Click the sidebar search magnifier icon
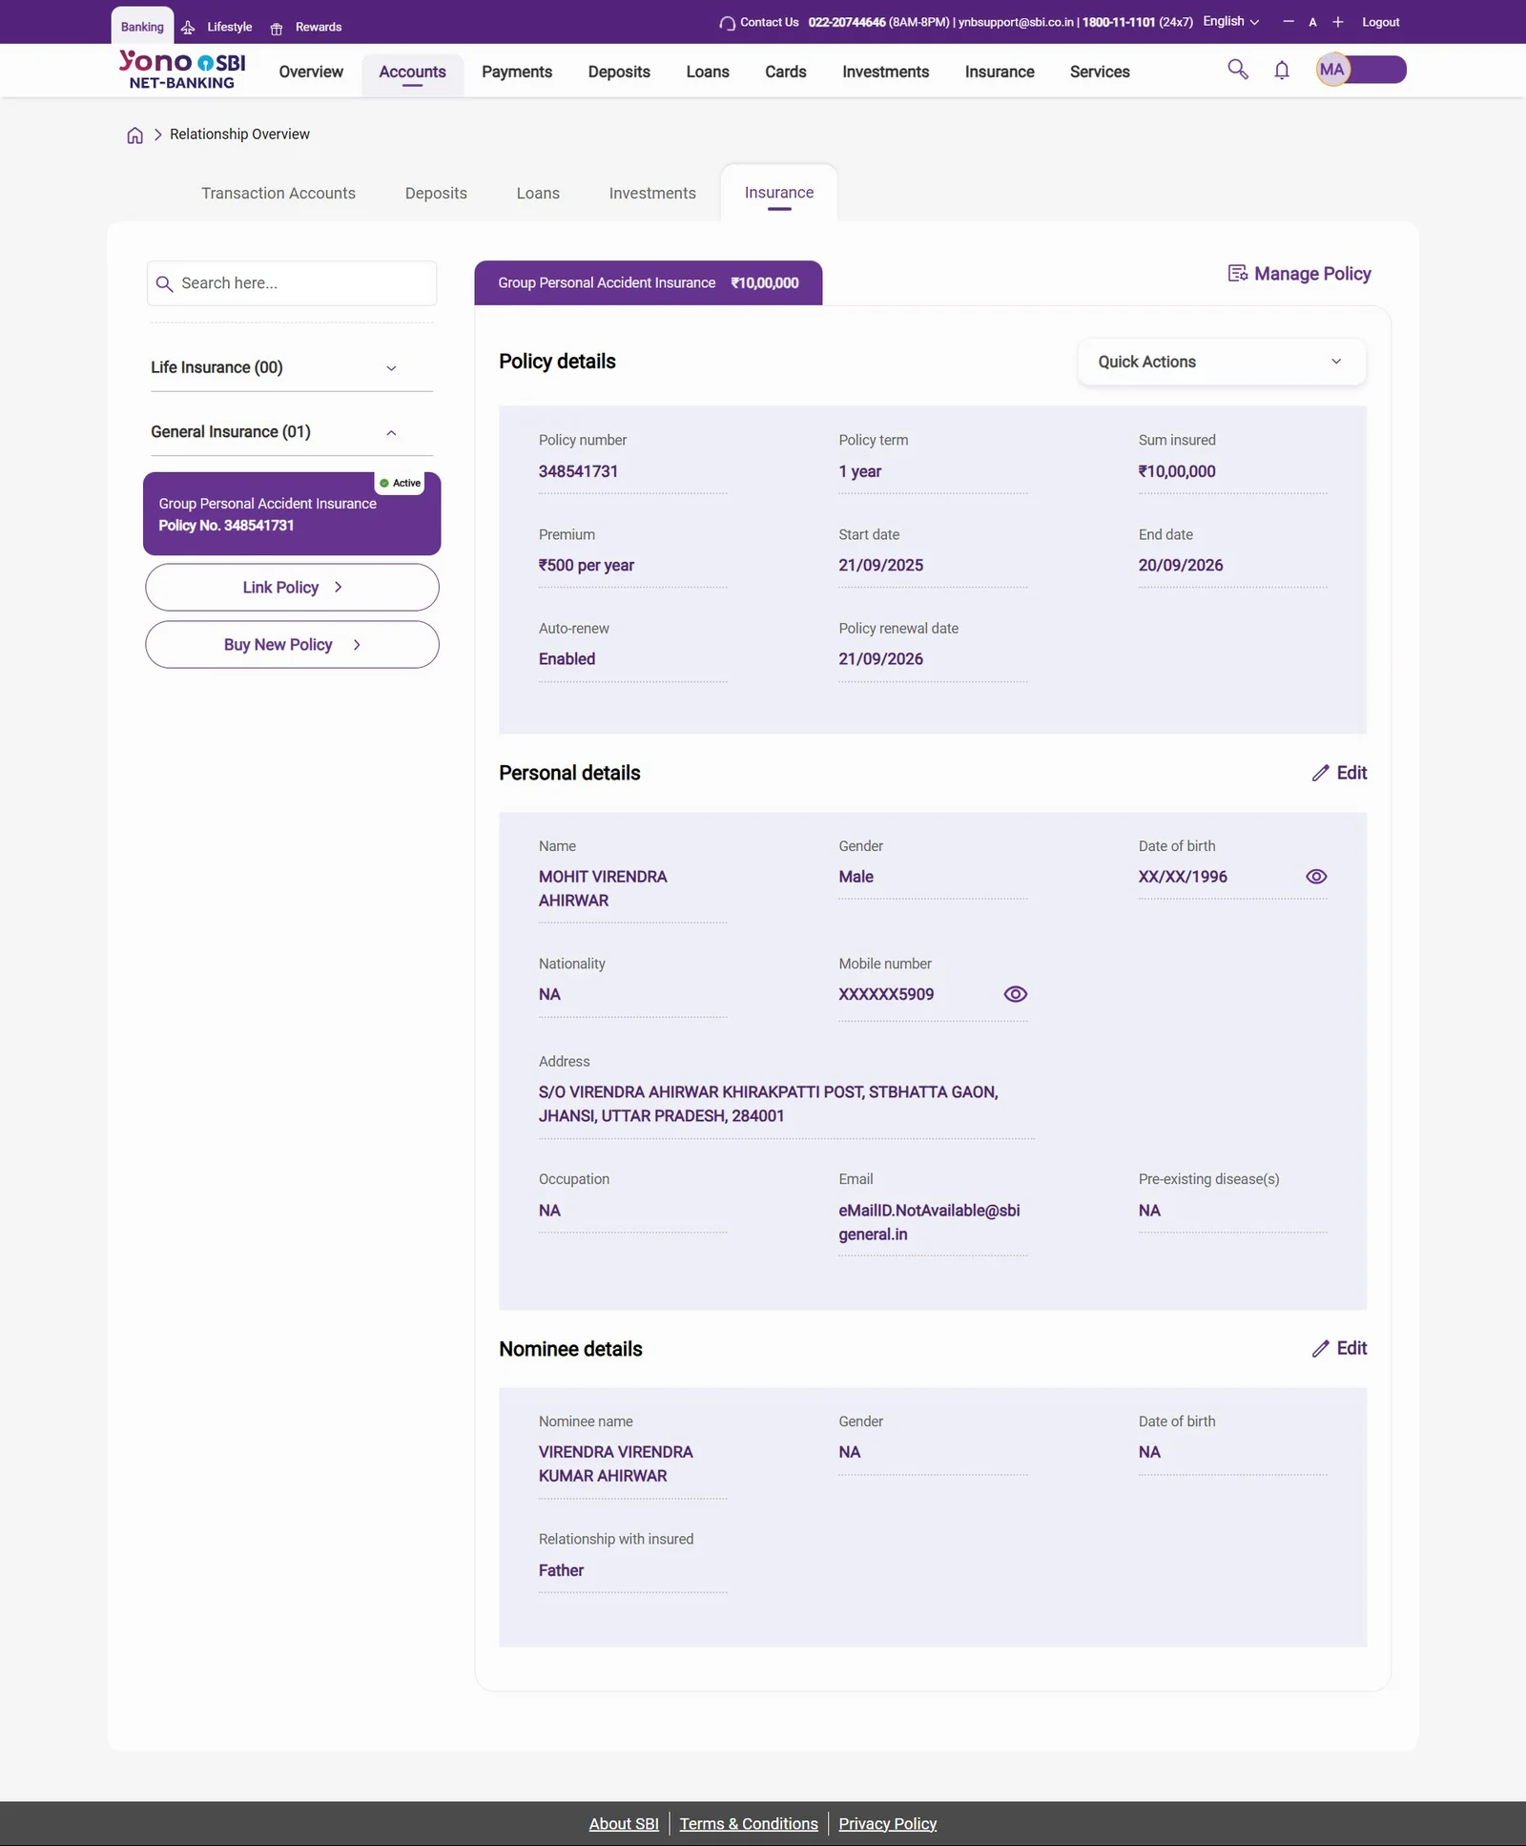Screen dimensions: 1526x1846 tap(164, 284)
